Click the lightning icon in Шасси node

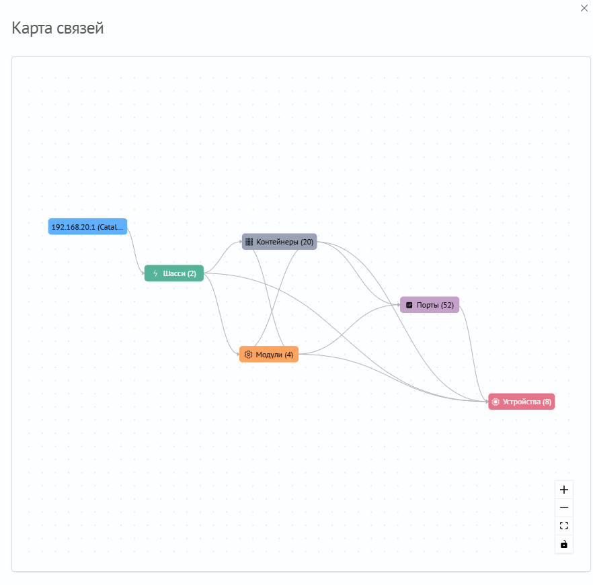pyautogui.click(x=155, y=273)
